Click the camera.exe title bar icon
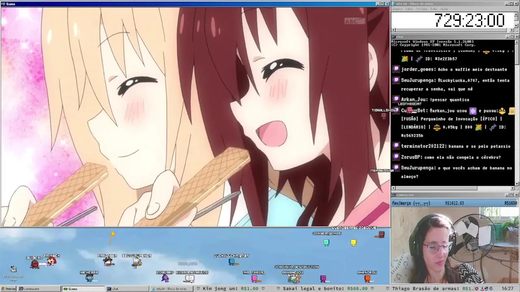This screenshot has height=292, width=520. 394,195
